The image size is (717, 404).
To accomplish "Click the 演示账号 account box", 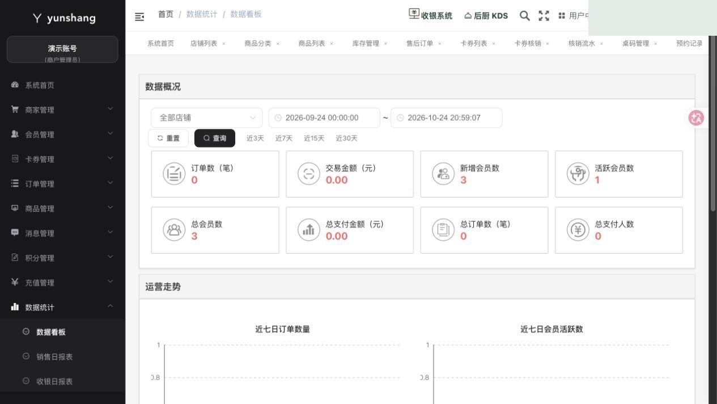I will click(62, 50).
